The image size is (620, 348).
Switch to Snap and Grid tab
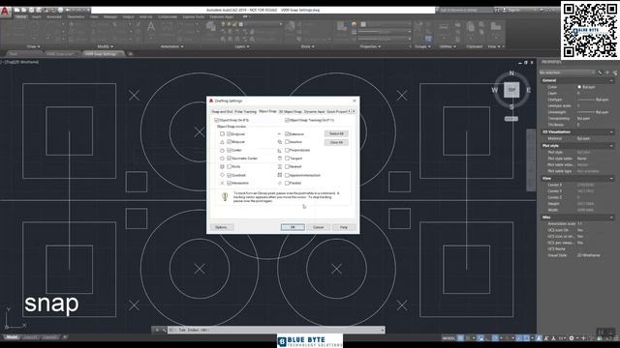point(222,112)
